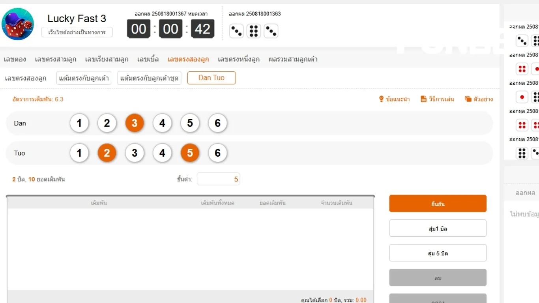Open the how-to-play document icon

click(423, 99)
